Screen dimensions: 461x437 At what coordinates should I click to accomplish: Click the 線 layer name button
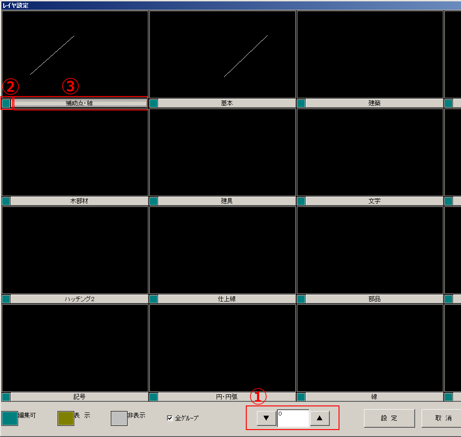tap(375, 397)
